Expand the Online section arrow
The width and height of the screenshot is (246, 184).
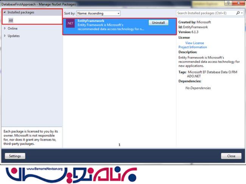5,28
